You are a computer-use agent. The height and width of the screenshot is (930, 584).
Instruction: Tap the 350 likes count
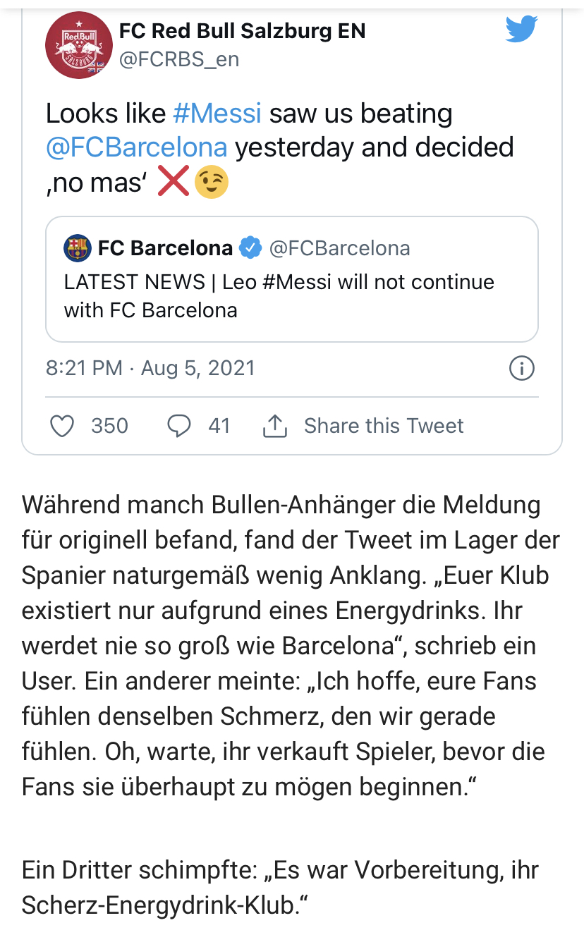(109, 426)
